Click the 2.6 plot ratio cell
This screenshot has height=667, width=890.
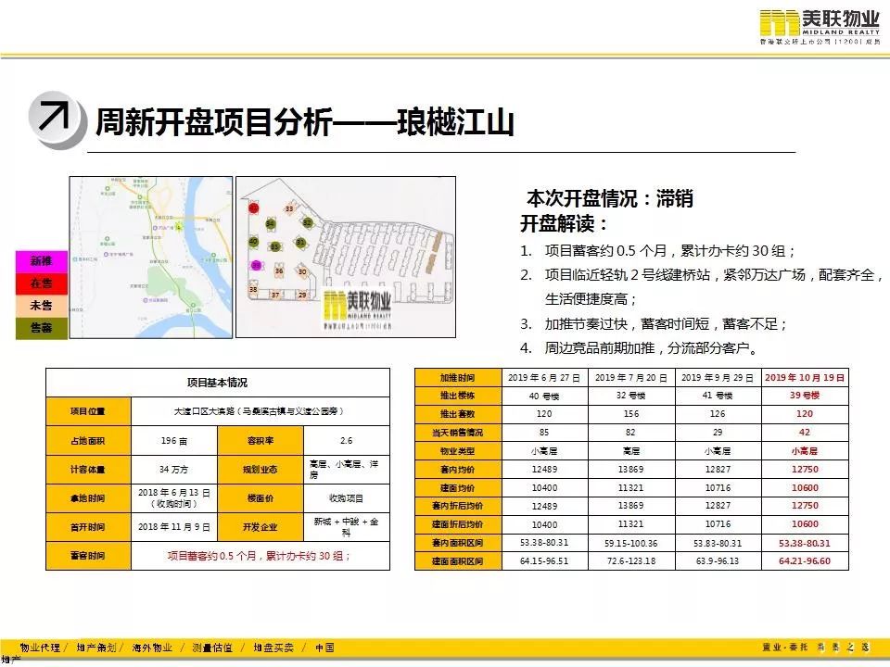(347, 440)
